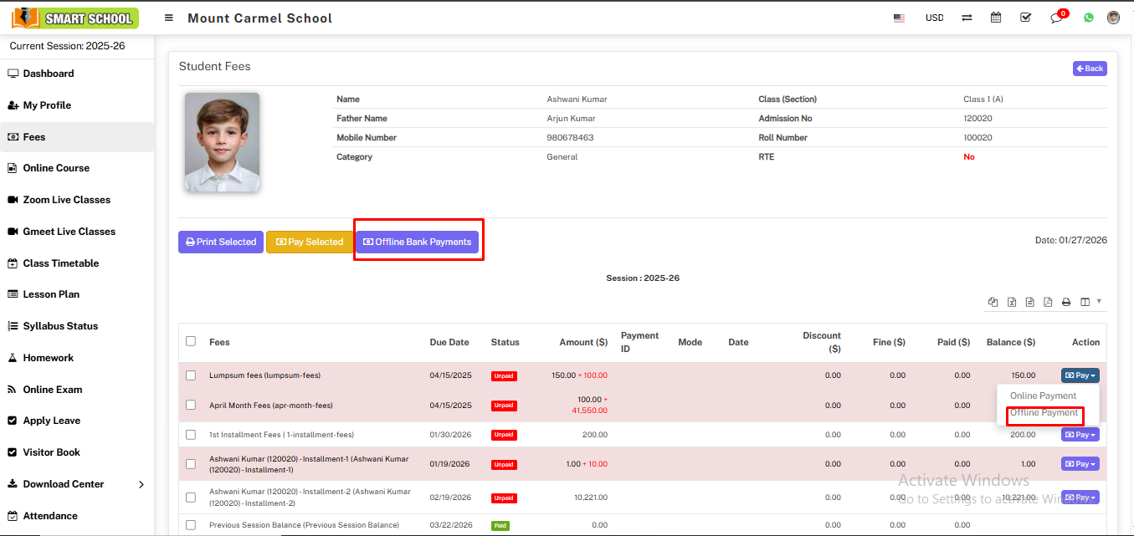Click the student profile photo
Screen dimensions: 1134x536
coord(222,142)
